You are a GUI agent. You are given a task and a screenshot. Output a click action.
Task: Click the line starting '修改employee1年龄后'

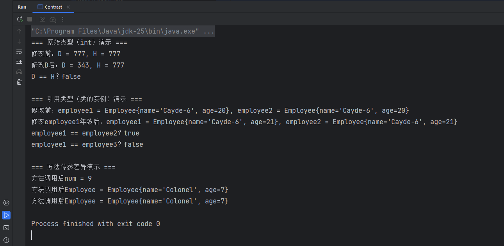point(244,122)
